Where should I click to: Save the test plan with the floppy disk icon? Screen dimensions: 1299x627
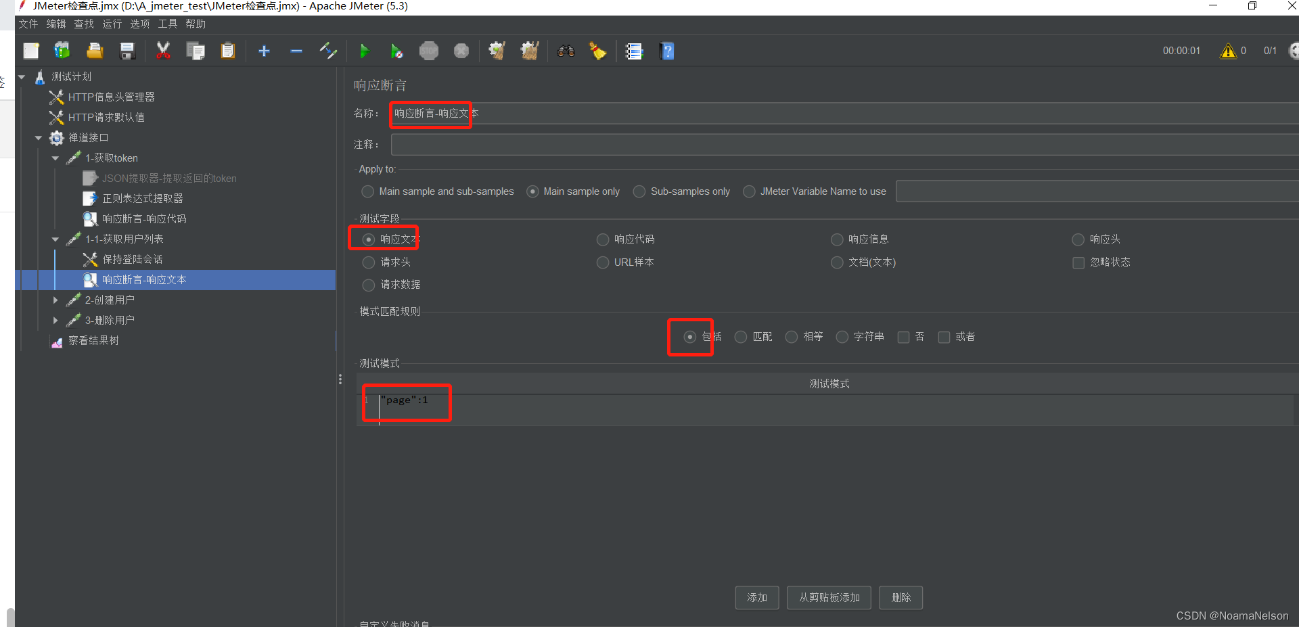pos(127,51)
